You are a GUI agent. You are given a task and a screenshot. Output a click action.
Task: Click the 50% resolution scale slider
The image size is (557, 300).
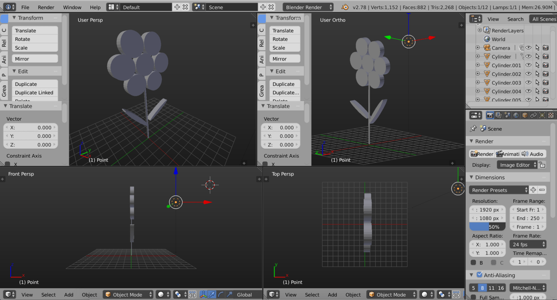(x=487, y=227)
